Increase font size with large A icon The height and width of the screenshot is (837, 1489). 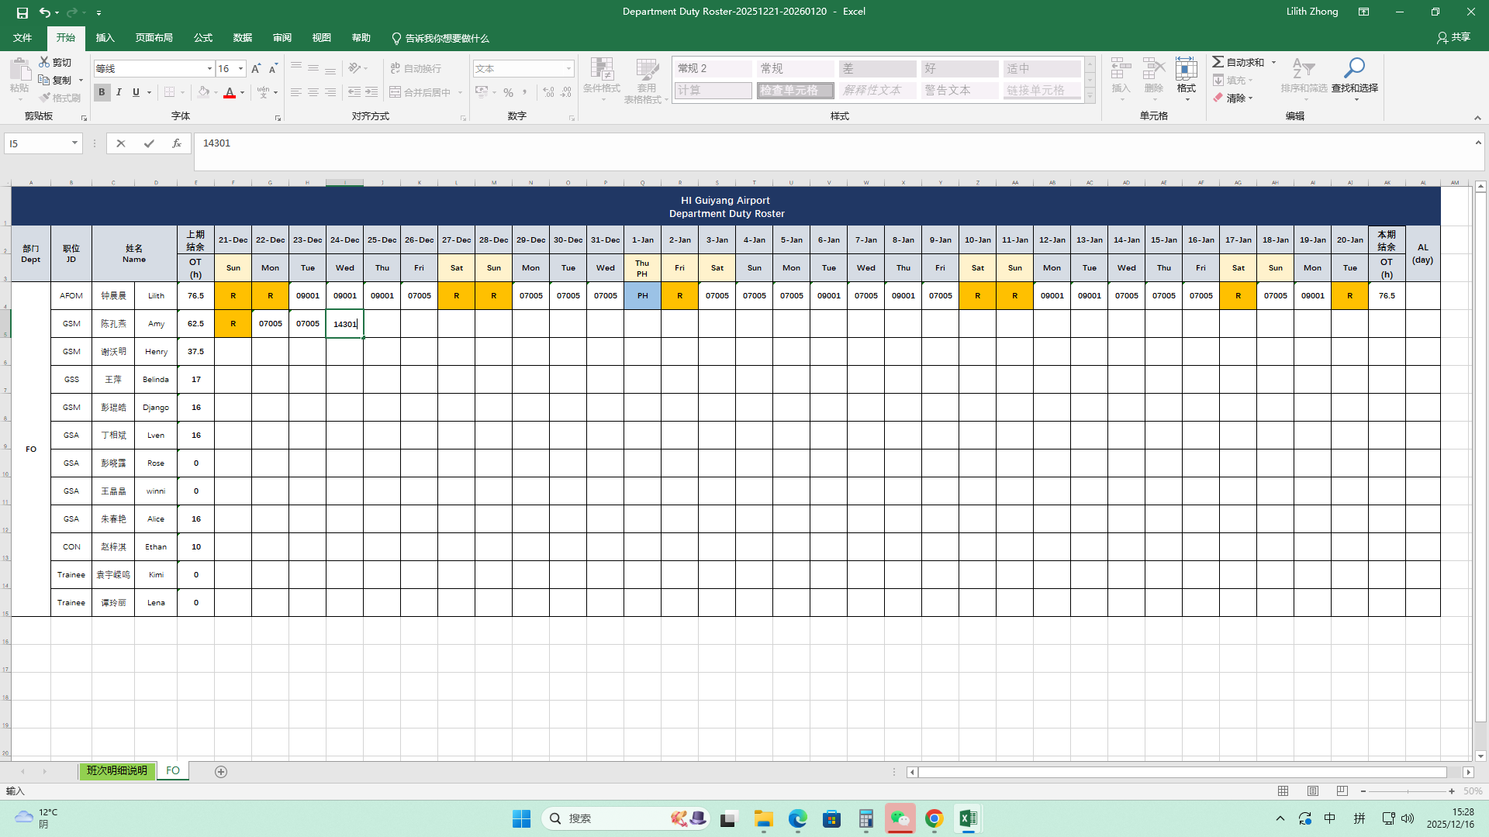pos(256,69)
